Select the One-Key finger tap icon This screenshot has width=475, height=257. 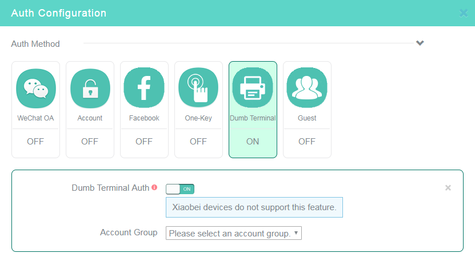tap(198, 88)
